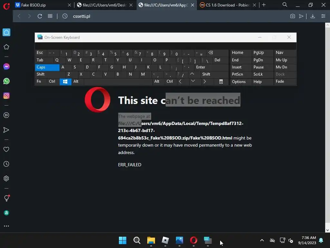Viewport: 330px width, 248px height.
Task: Open My Flow arrow in sidebar
Action: pyautogui.click(x=6, y=130)
